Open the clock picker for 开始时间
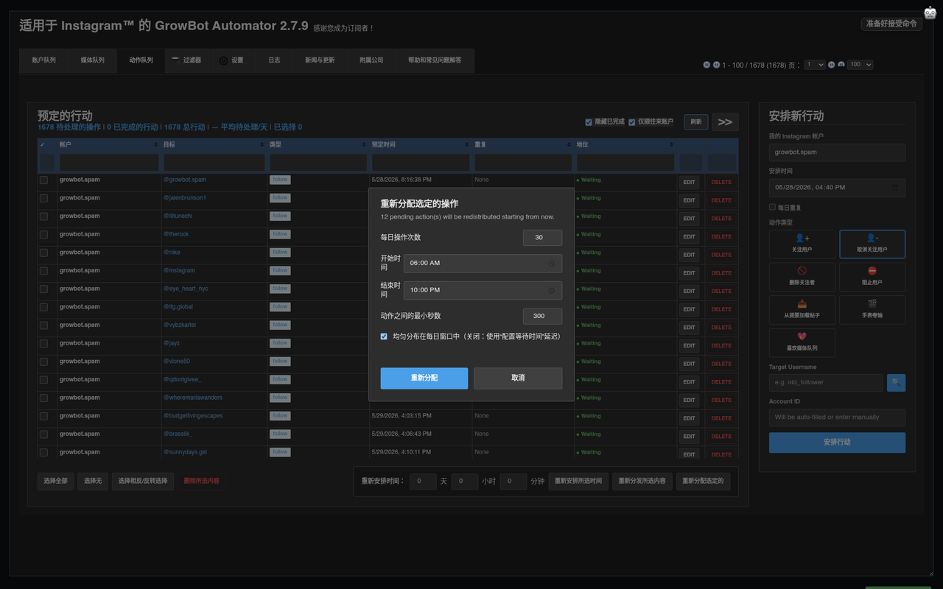Screen dimensions: 943x589 552,263
